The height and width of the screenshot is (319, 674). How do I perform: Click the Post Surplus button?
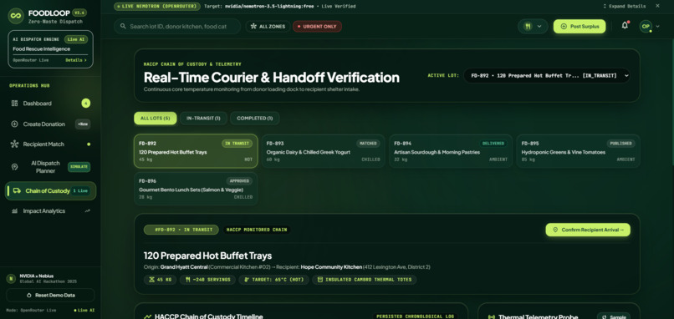(x=580, y=26)
